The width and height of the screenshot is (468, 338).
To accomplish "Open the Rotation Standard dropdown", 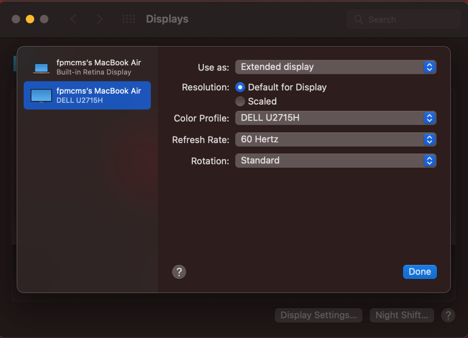I will pos(336,161).
